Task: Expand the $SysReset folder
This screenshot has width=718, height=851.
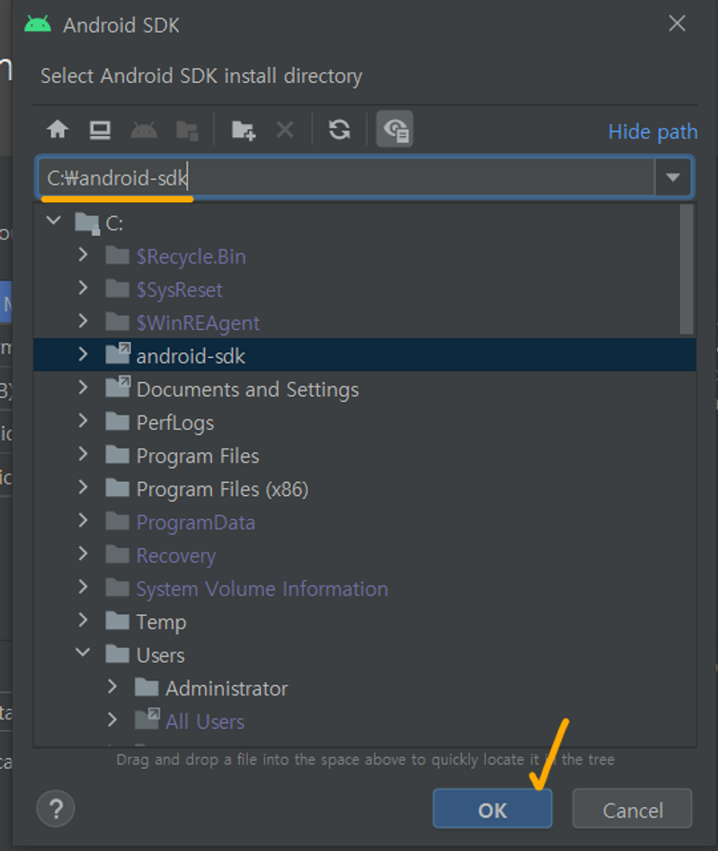Action: point(83,288)
